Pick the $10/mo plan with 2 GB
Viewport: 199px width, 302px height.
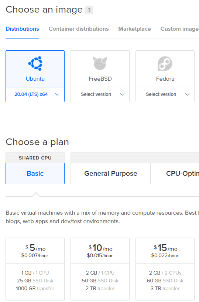100,269
